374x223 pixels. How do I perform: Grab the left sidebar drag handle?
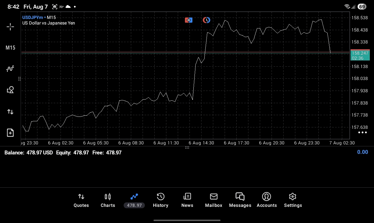19,79
